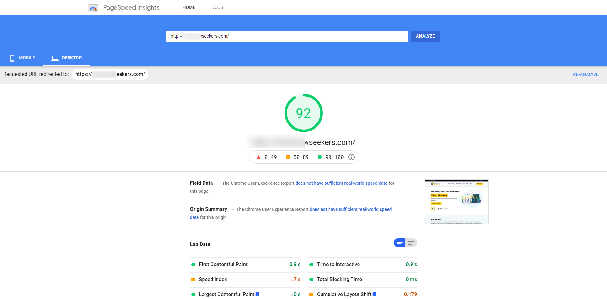607x299 pixels.
Task: Click Total Blocking Time green status dot
Action: [311, 280]
